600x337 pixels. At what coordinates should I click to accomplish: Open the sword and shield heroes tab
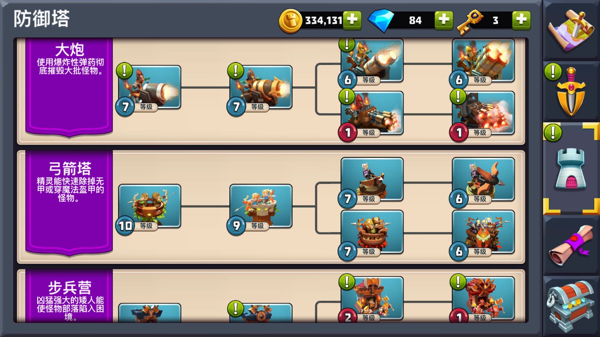point(571,92)
